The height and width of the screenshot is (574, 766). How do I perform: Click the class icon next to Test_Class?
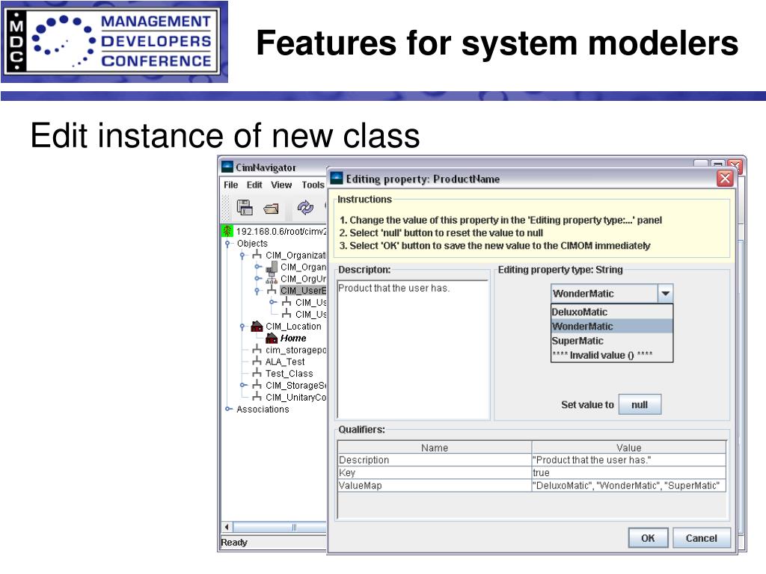pos(257,374)
